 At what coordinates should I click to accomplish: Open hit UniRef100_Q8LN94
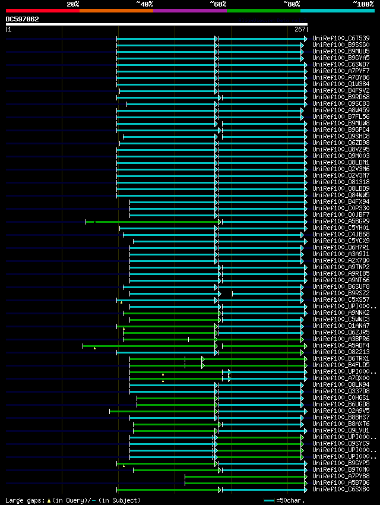[x=341, y=384]
